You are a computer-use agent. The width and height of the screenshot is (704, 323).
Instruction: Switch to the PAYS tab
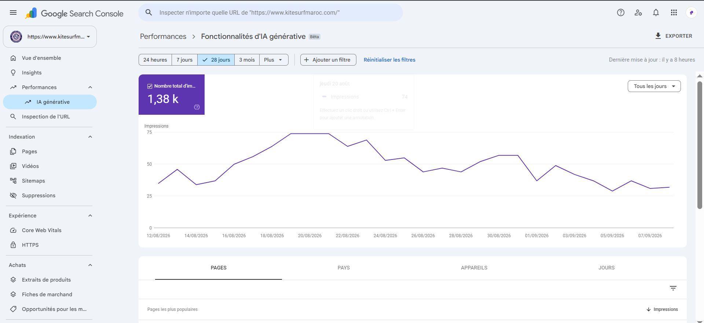344,268
